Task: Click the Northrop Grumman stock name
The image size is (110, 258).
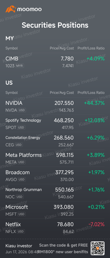Action: coord(23,189)
